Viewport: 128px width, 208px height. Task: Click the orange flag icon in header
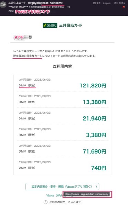[124, 7]
